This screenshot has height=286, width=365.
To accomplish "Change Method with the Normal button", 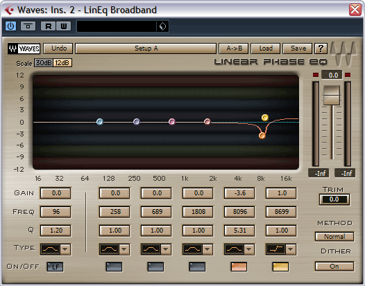I will pyautogui.click(x=334, y=237).
